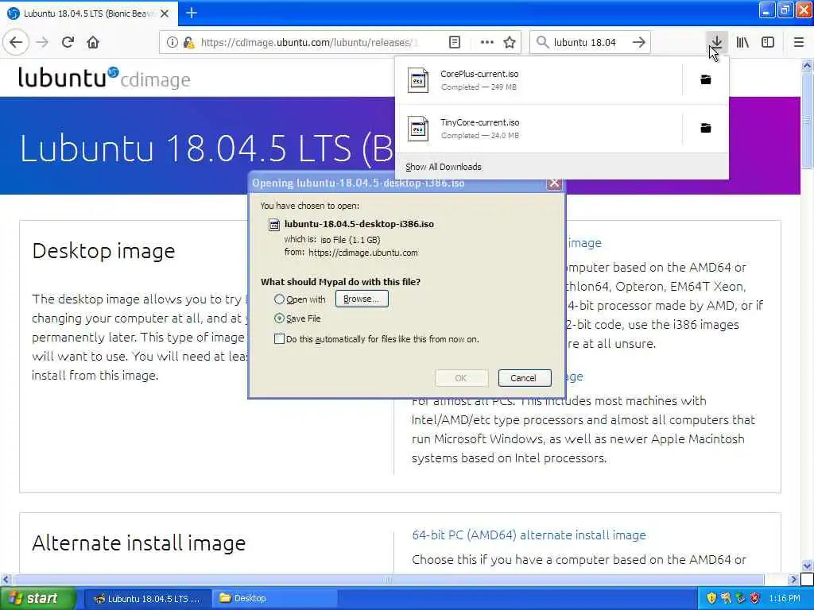Click the lubuntu-18.04.5-desktop-i386.iso file name
This screenshot has width=814, height=610.
(x=359, y=224)
